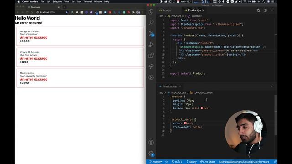Start Live Share from the status bar

(x=208, y=162)
